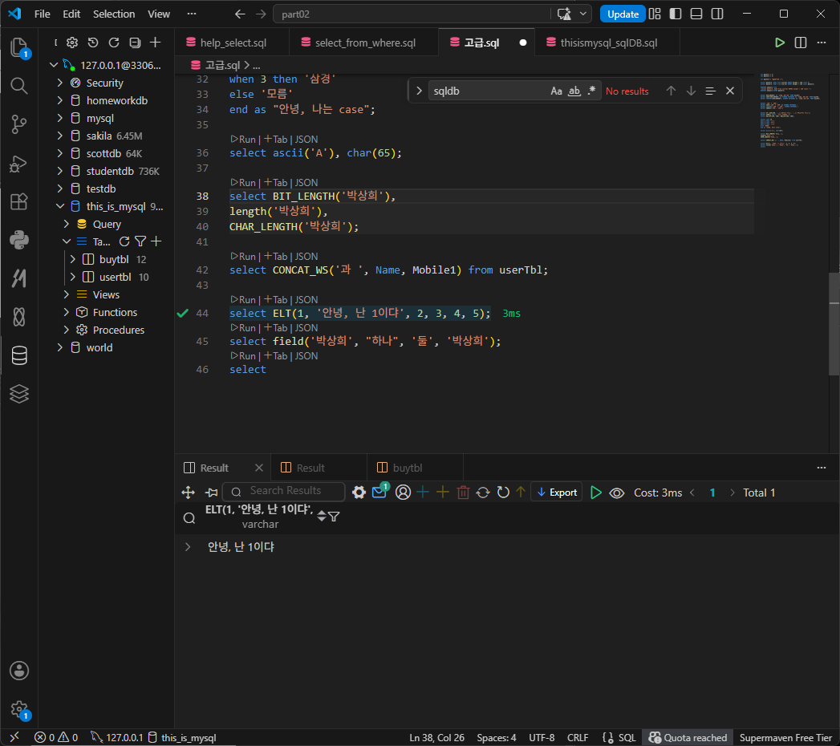The width and height of the screenshot is (840, 746).
Task: Refresh the Tables node
Action: pyautogui.click(x=124, y=241)
